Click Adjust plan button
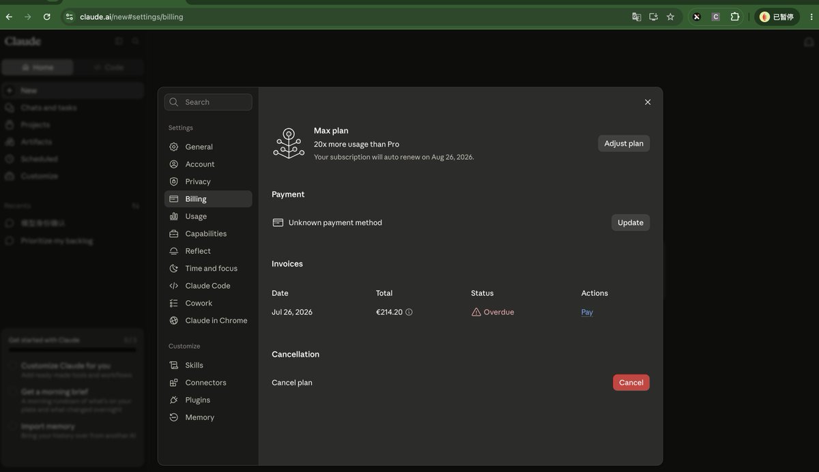 pos(624,143)
